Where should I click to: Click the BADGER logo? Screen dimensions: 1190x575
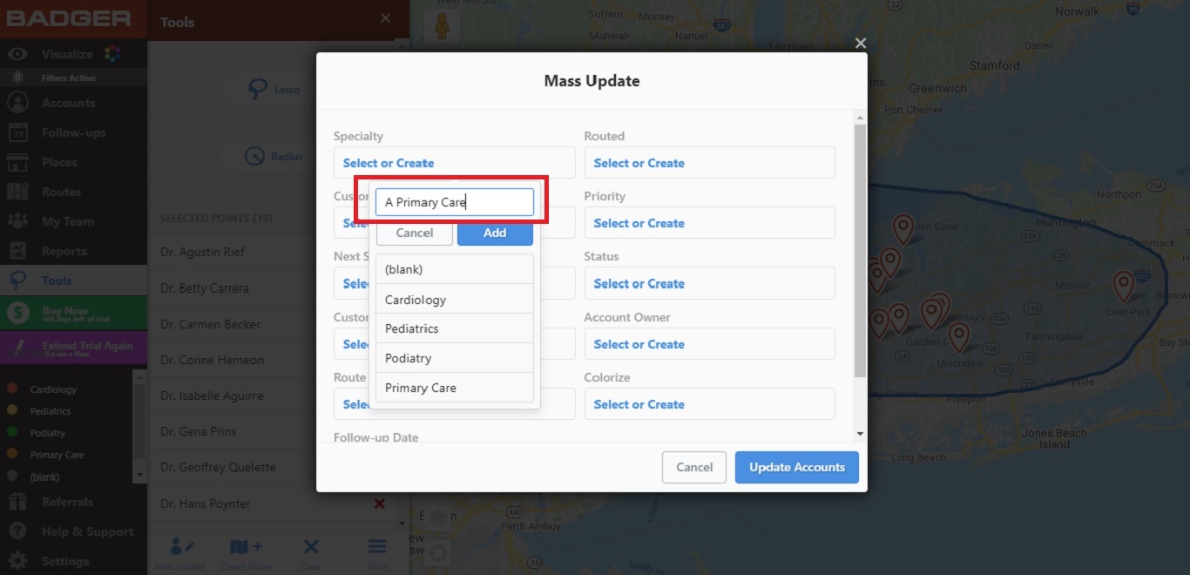click(x=69, y=17)
